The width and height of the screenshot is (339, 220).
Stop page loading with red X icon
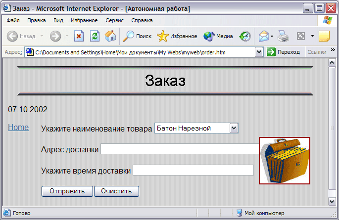click(x=79, y=36)
